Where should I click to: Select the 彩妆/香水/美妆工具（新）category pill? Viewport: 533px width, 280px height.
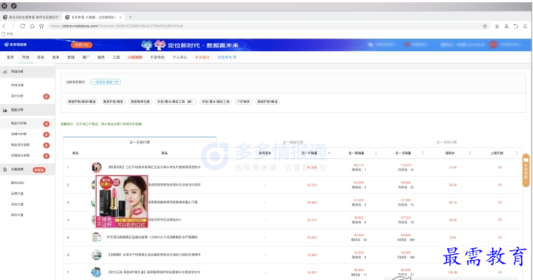[176, 102]
